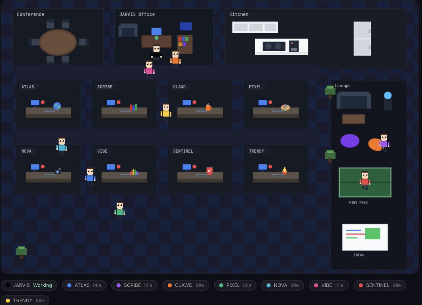
Task: Select the orange-shirt character in JARVIS Office
Action: click(x=175, y=59)
